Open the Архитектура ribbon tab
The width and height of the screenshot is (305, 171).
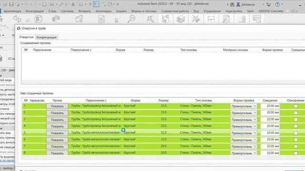click(x=12, y=11)
